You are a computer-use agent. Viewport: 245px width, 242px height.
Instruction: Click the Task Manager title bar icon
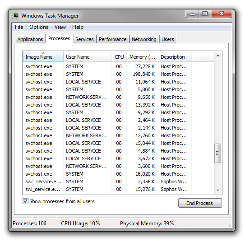[x=15, y=16]
